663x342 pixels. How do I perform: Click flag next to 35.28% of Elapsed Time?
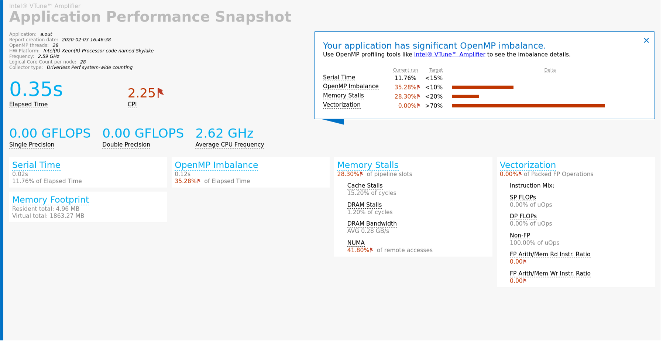199,181
